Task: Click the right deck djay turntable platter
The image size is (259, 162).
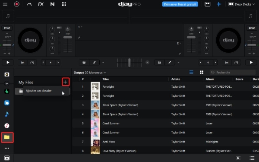Action: click(x=228, y=40)
